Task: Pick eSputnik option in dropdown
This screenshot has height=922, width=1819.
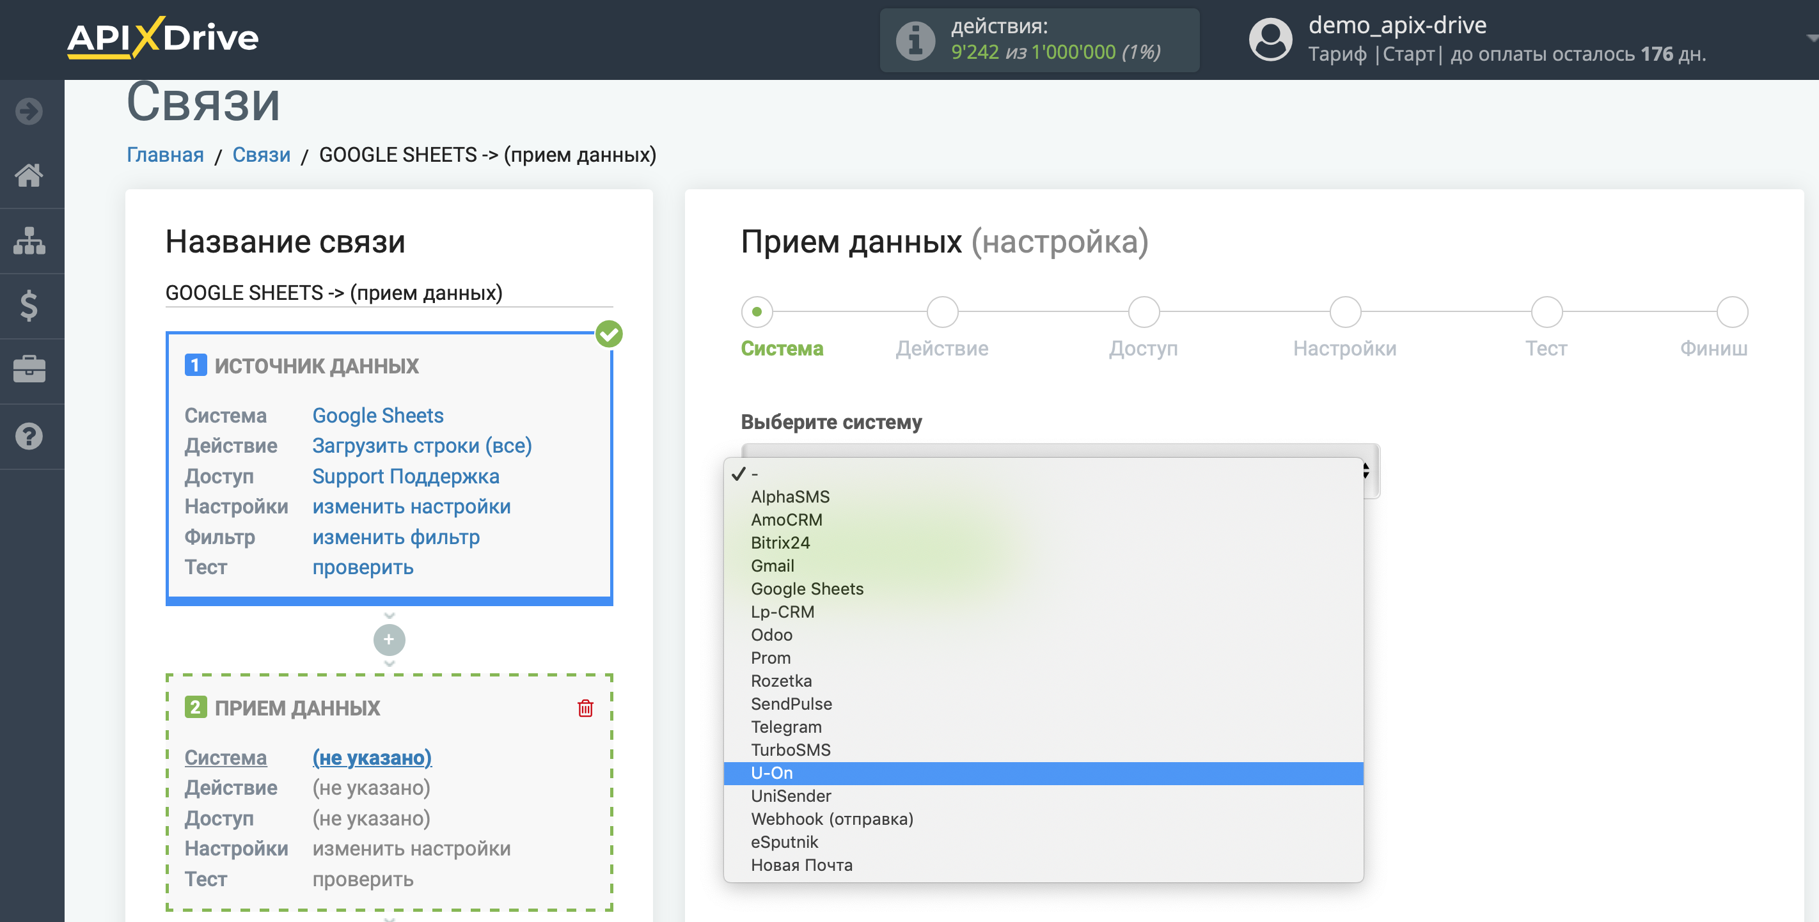Action: pyautogui.click(x=1043, y=842)
